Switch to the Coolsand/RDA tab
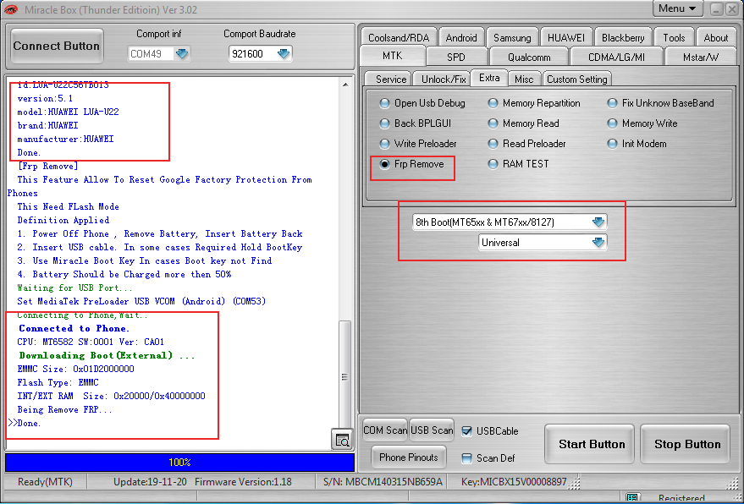The width and height of the screenshot is (744, 504). click(x=399, y=37)
